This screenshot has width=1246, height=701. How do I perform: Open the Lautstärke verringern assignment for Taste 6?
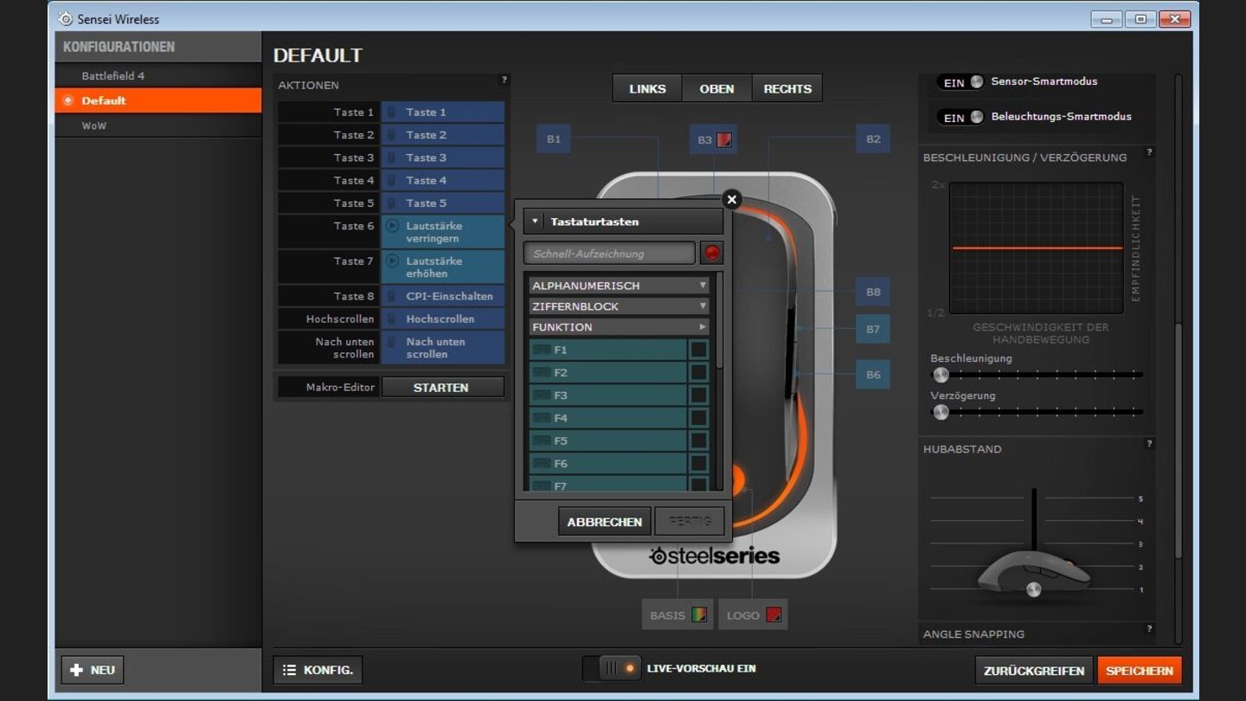[x=442, y=232]
